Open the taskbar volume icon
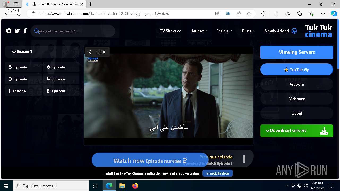 click(x=306, y=186)
